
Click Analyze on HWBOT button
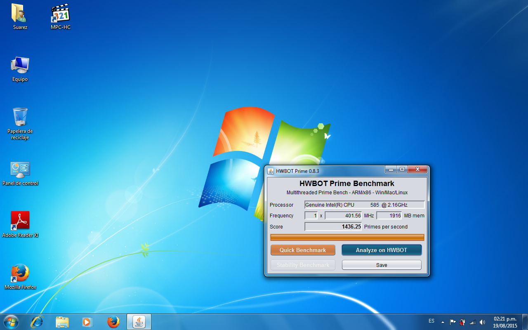(x=382, y=250)
